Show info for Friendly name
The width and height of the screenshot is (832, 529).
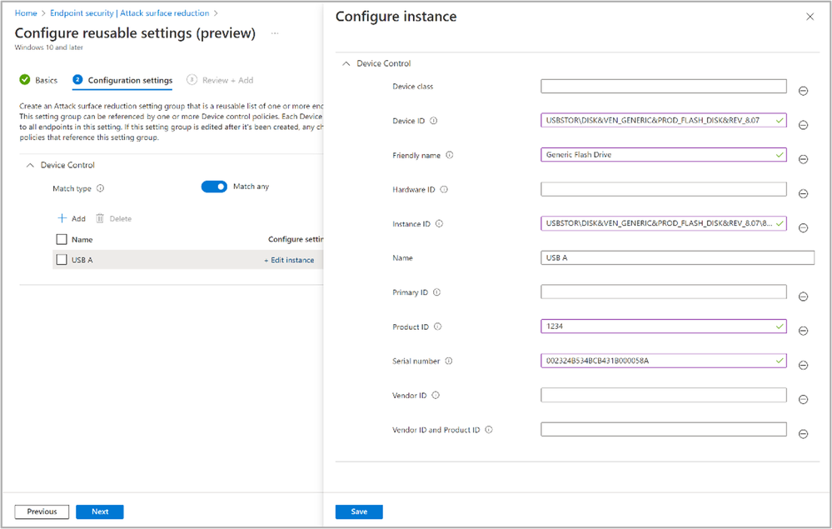pos(450,155)
